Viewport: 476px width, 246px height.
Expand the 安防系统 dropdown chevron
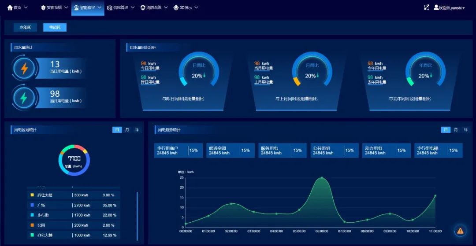(67, 7)
